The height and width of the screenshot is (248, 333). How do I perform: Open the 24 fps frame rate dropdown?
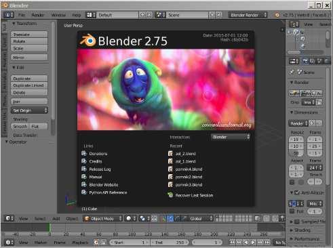point(315,167)
